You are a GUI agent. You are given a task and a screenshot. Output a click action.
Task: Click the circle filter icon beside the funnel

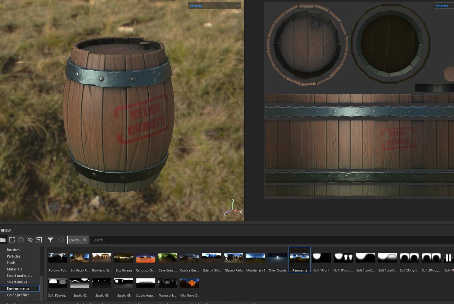(x=61, y=240)
